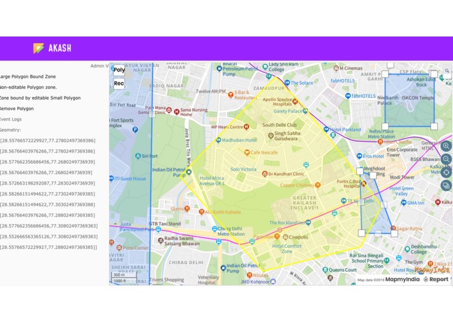Select Zone bound by editable Small Polygon

[40, 98]
